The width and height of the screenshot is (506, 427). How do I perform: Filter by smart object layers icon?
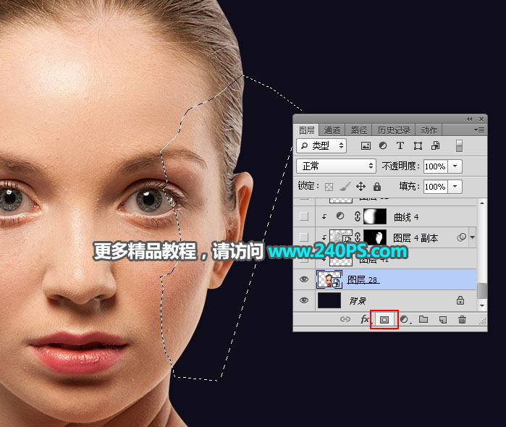click(435, 146)
